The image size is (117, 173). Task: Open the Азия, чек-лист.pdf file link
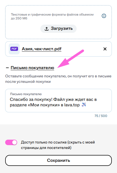point(41,49)
